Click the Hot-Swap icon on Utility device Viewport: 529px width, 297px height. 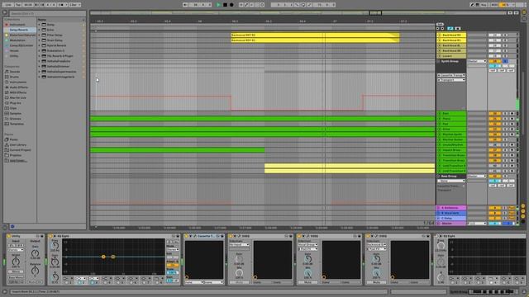37,236
